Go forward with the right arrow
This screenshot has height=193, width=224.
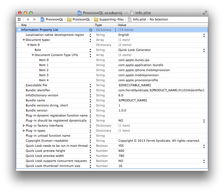[34, 19]
